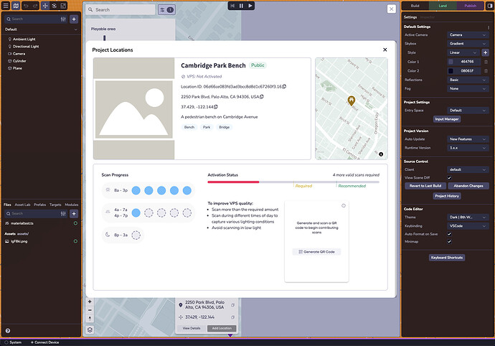
Task: Select the Directional Light tree item
Action: point(26,47)
